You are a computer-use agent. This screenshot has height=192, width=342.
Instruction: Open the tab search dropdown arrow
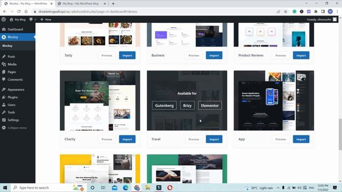tap(306, 3)
